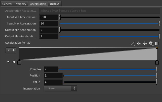This screenshot has width=162, height=102.
Task: Click the Position label
Action: pos(35,75)
